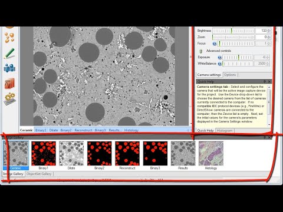Adjust the Focus slider
283x212 pixels.
236,44
